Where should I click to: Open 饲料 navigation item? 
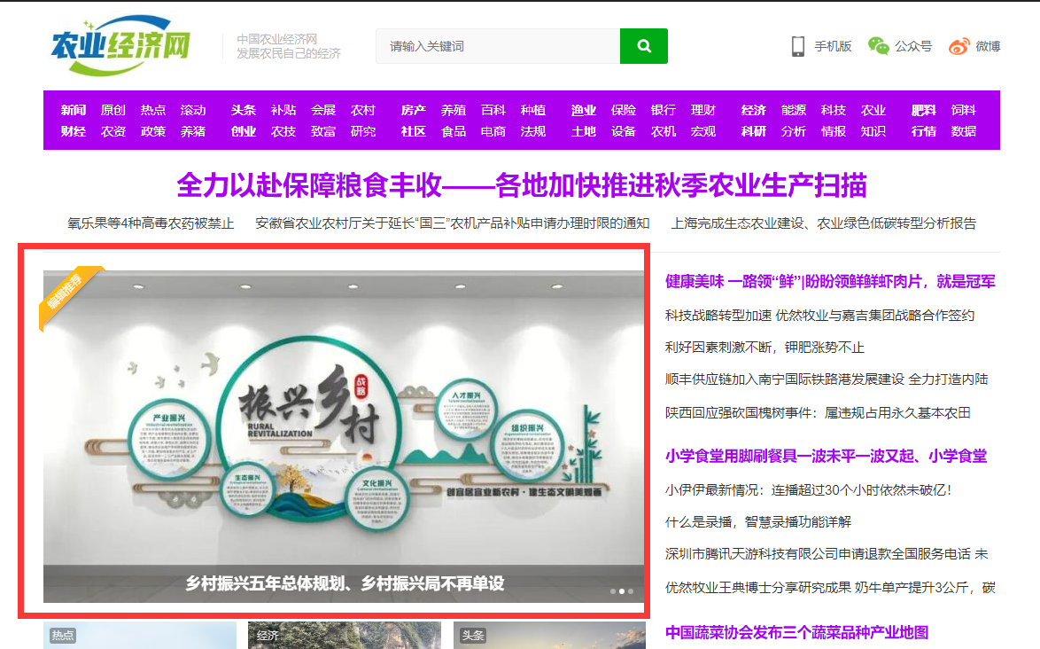click(964, 110)
